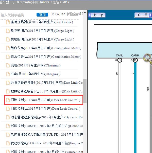The image size is (152, 153).
Task: Focus the keyword search input field
Action: [x=18, y=15]
